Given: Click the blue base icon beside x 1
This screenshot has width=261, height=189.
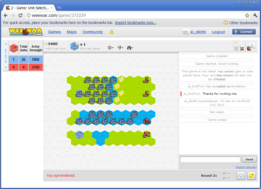Looking at the screenshot, I should pos(74,46).
